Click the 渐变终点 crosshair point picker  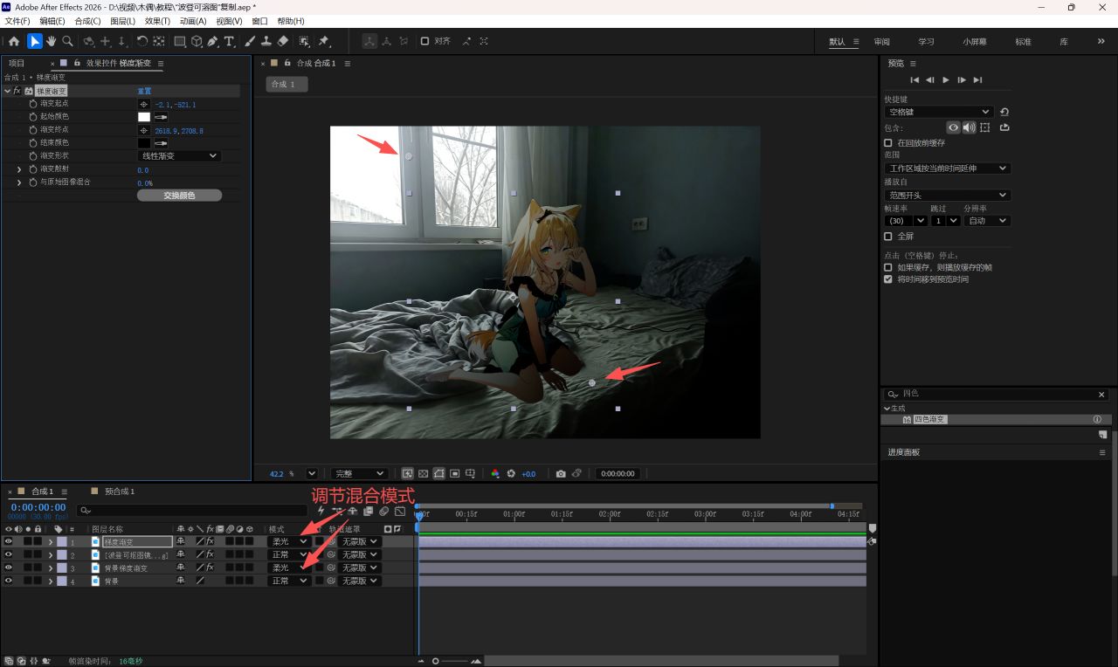point(144,130)
